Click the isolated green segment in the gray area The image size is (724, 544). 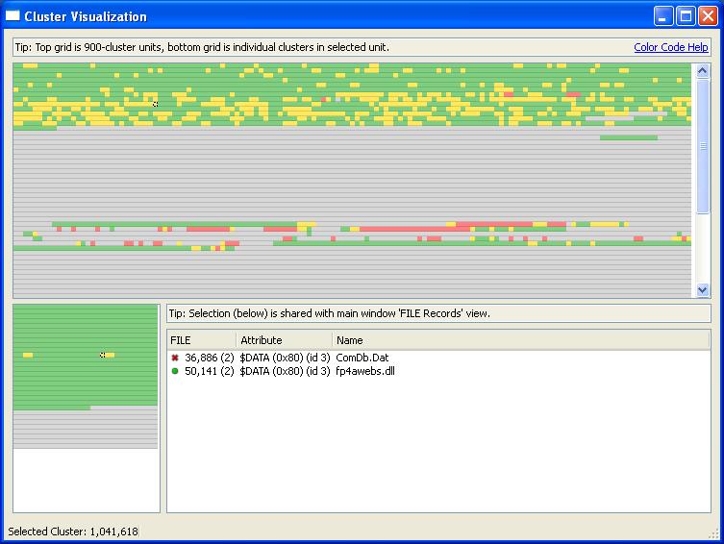point(629,138)
